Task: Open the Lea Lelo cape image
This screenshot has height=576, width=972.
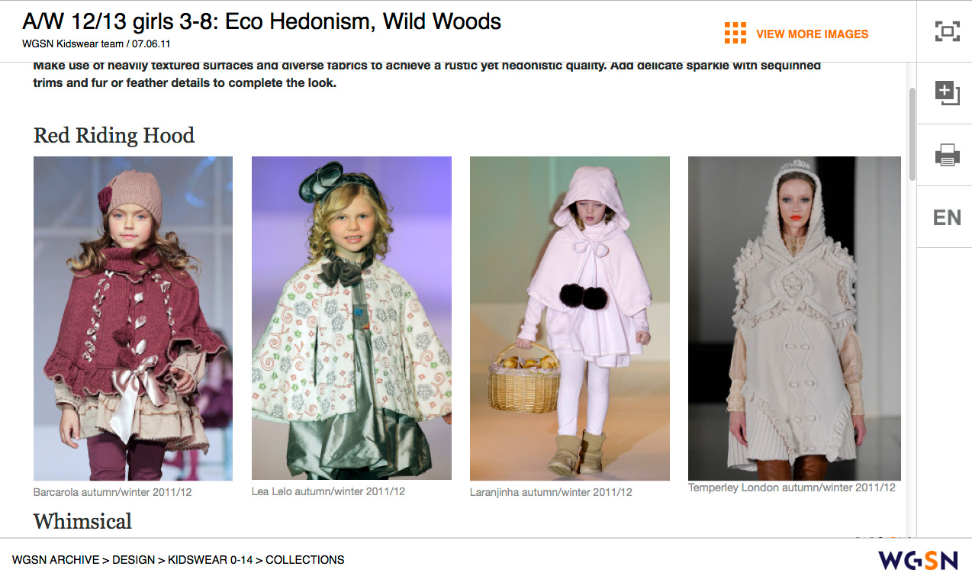Action: click(352, 318)
